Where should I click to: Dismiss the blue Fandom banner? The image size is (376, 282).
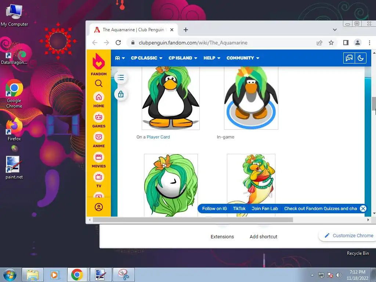363,209
